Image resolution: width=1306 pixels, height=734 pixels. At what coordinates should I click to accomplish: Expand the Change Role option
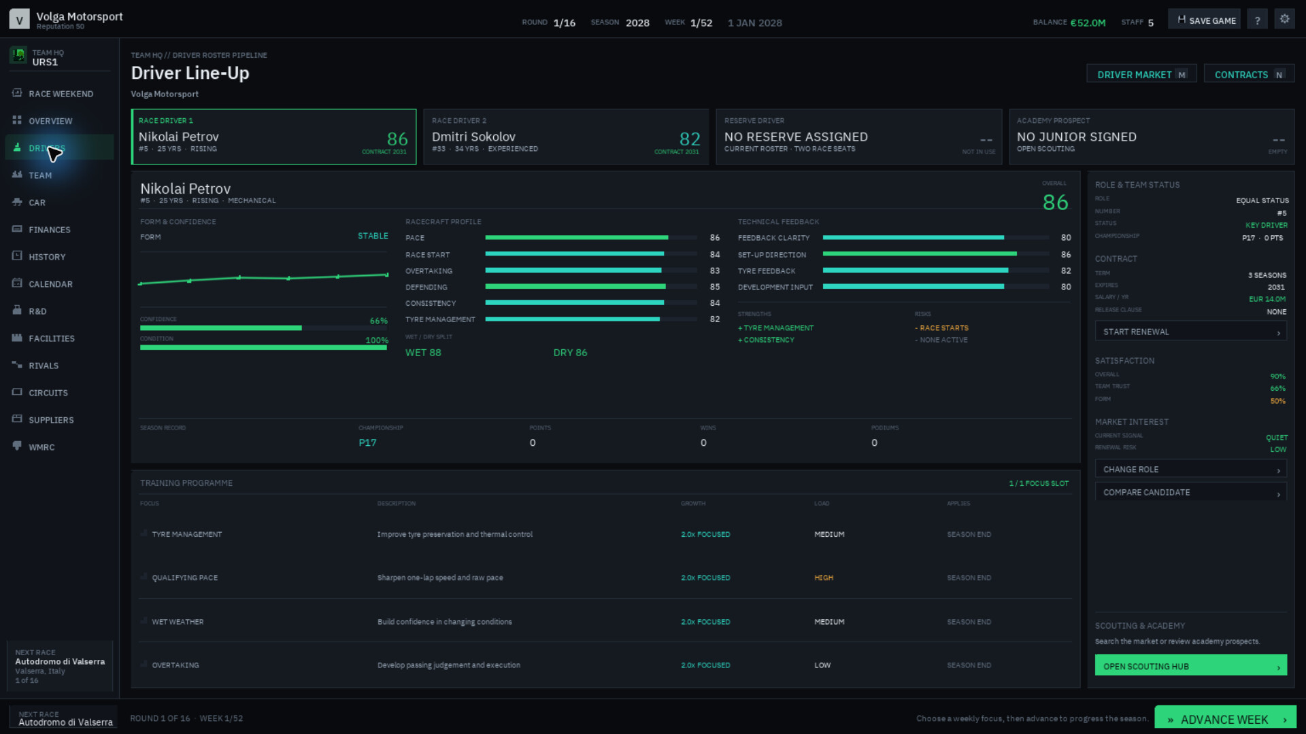tap(1190, 470)
